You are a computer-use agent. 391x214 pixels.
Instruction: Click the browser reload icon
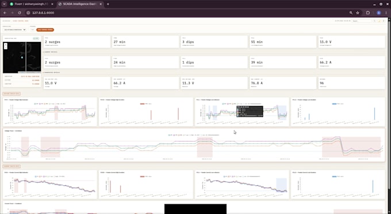tap(20, 13)
